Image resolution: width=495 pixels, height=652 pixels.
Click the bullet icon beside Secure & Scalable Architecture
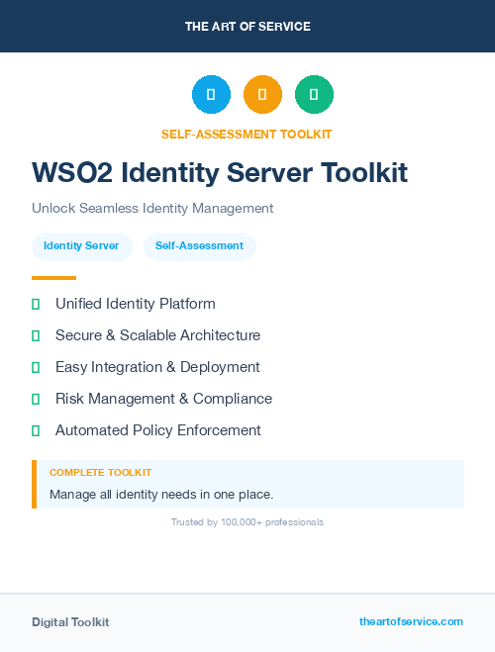[36, 335]
